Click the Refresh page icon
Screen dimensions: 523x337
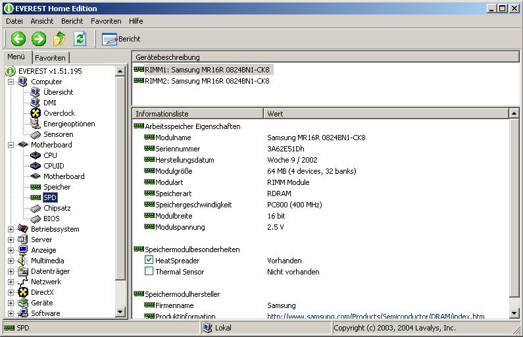tap(80, 39)
